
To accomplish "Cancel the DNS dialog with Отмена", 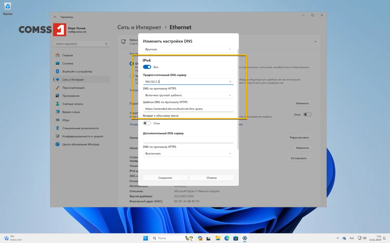I will click(212, 178).
